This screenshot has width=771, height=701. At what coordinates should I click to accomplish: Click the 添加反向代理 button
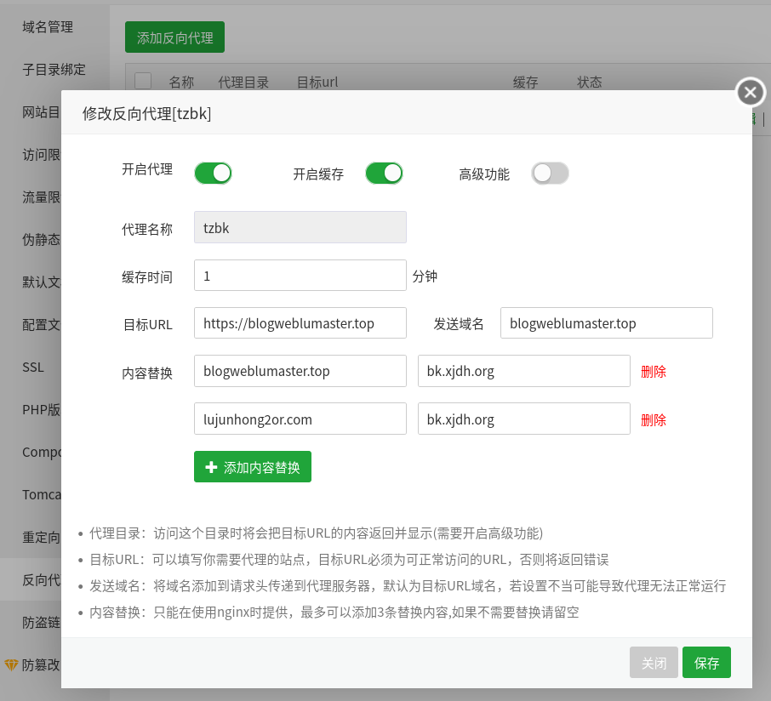tap(174, 37)
